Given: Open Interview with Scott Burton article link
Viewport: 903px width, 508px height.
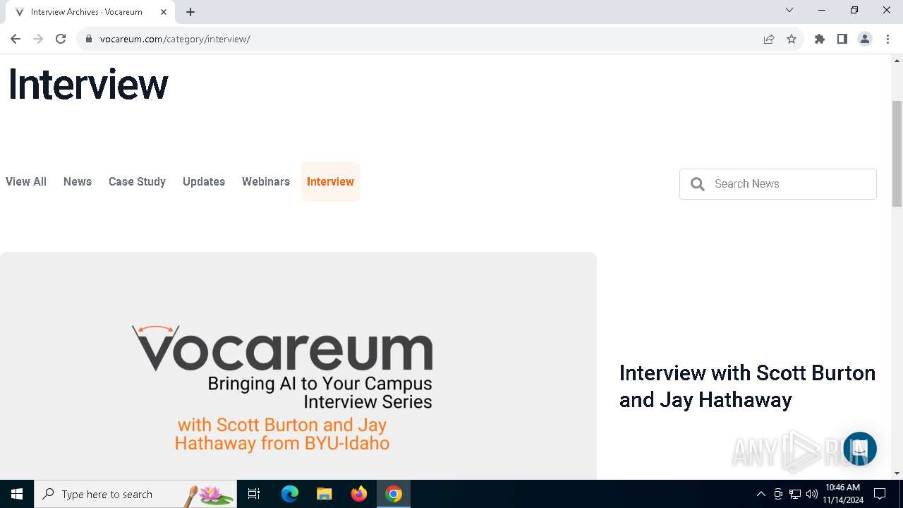Looking at the screenshot, I should (x=747, y=386).
